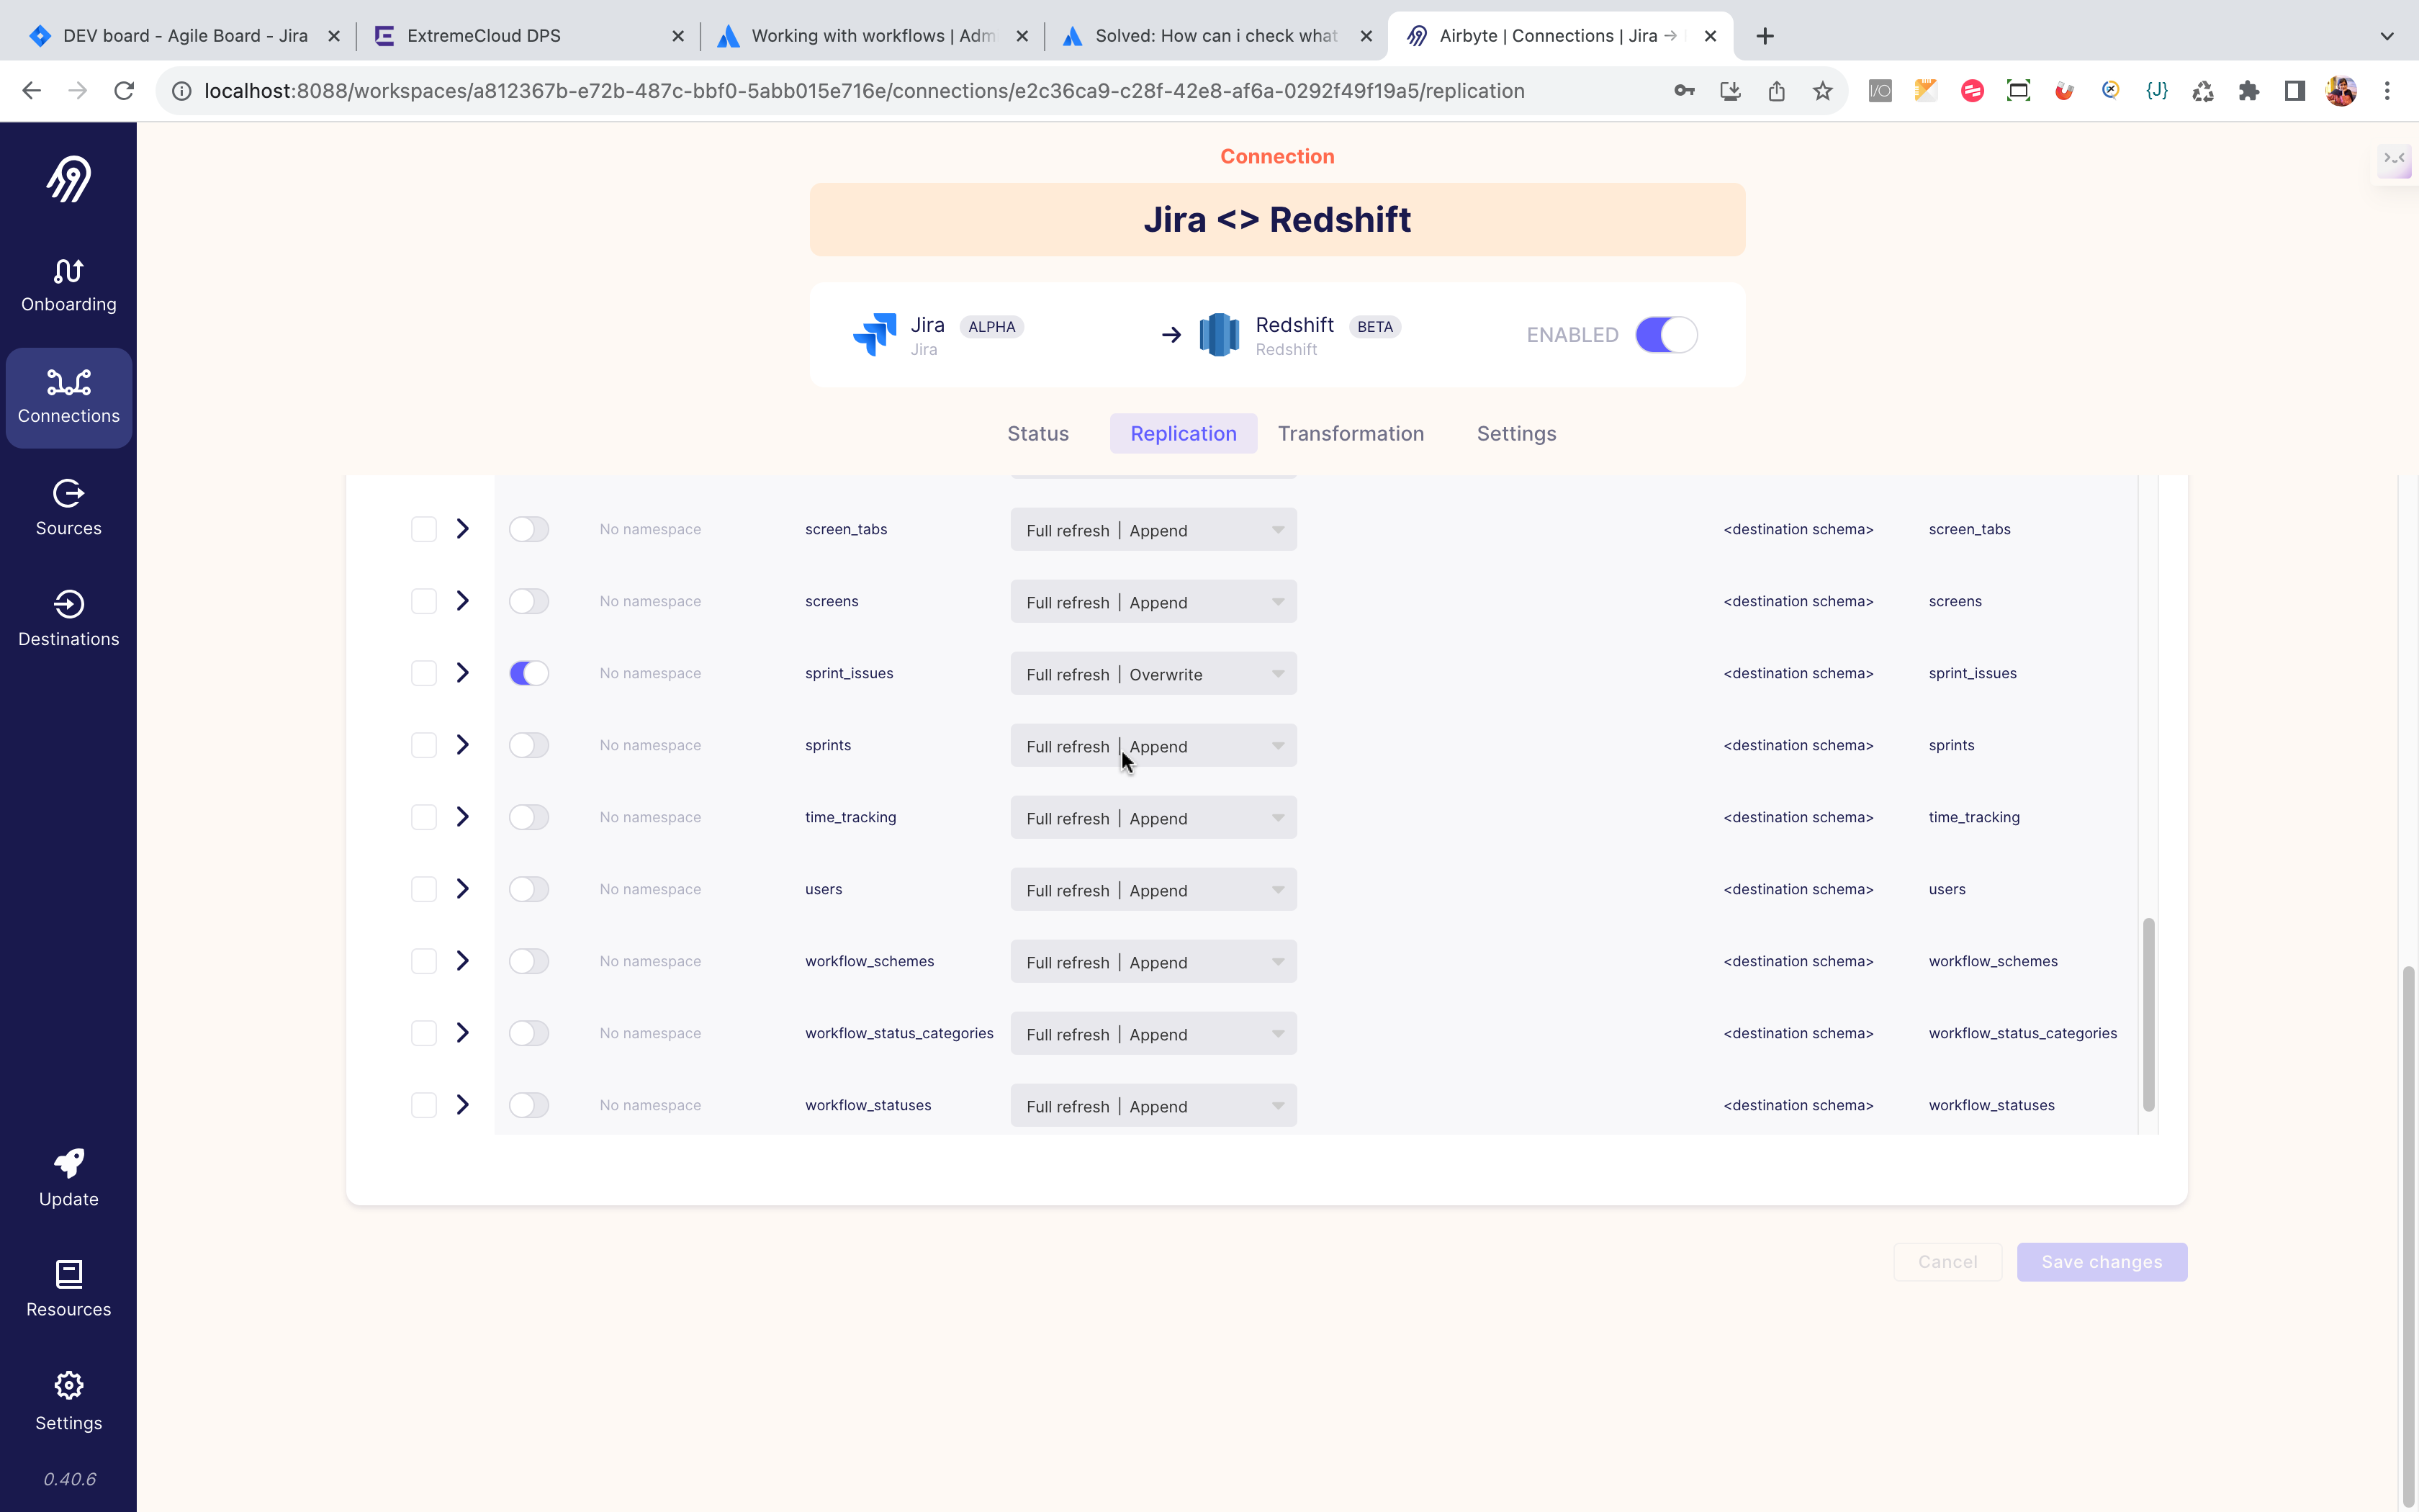Select the Replication tab
This screenshot has width=2419, height=1512.
(x=1184, y=434)
